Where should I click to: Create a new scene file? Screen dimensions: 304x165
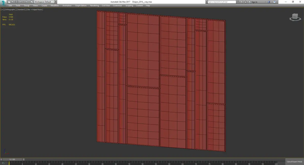coord(9,2)
